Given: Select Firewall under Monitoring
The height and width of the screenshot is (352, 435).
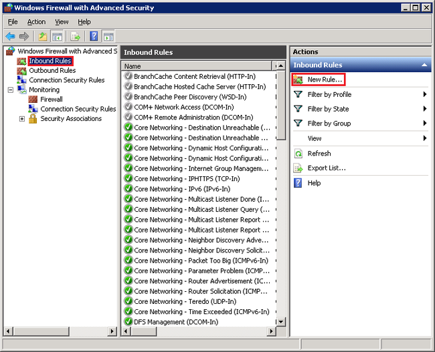Looking at the screenshot, I should click(52, 100).
